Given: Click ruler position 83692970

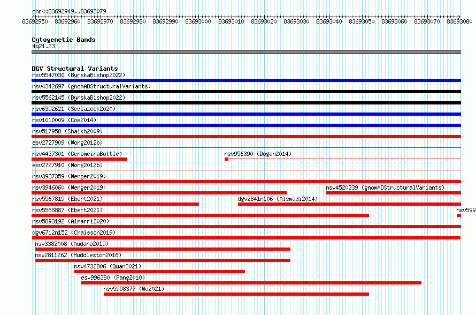Looking at the screenshot, I should tap(100, 21).
